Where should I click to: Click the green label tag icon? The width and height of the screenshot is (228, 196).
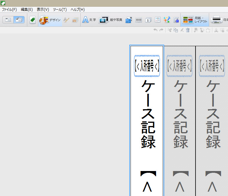(x=32, y=20)
